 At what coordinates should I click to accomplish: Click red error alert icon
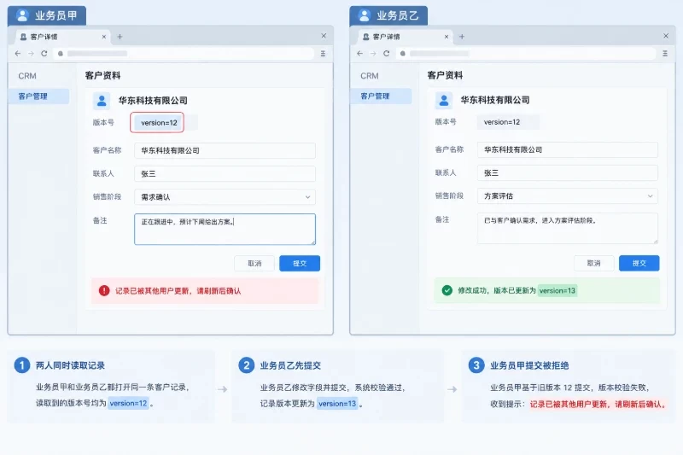[104, 290]
